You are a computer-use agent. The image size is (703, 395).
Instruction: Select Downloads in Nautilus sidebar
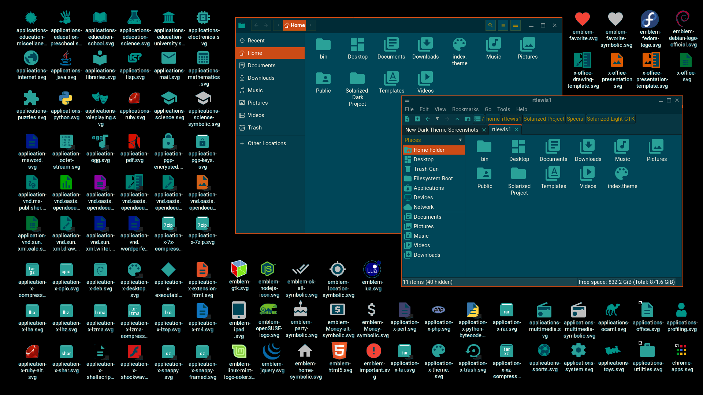(x=270, y=78)
